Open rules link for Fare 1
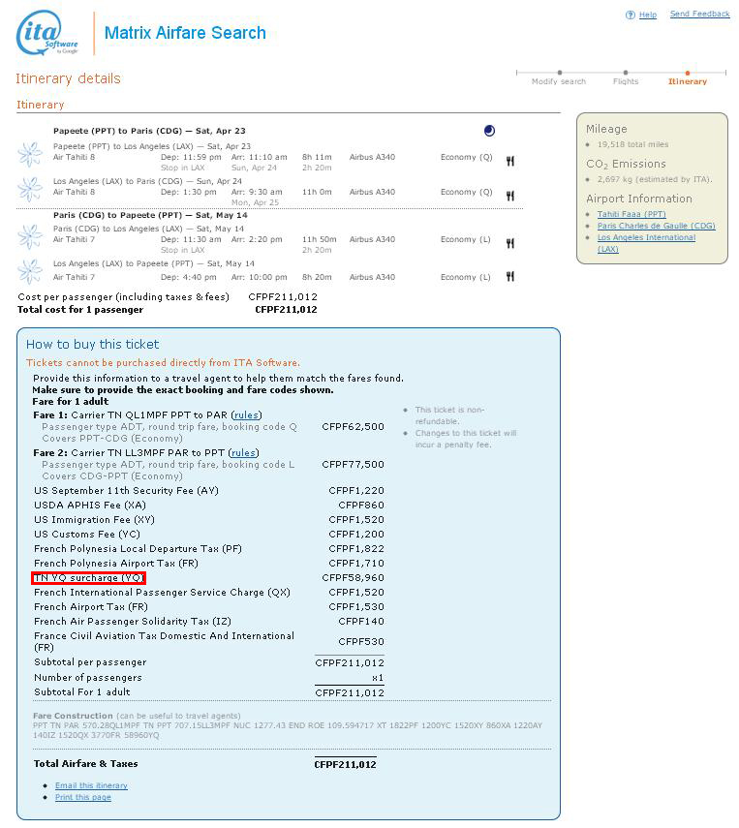This screenshot has width=739, height=828. (x=246, y=415)
